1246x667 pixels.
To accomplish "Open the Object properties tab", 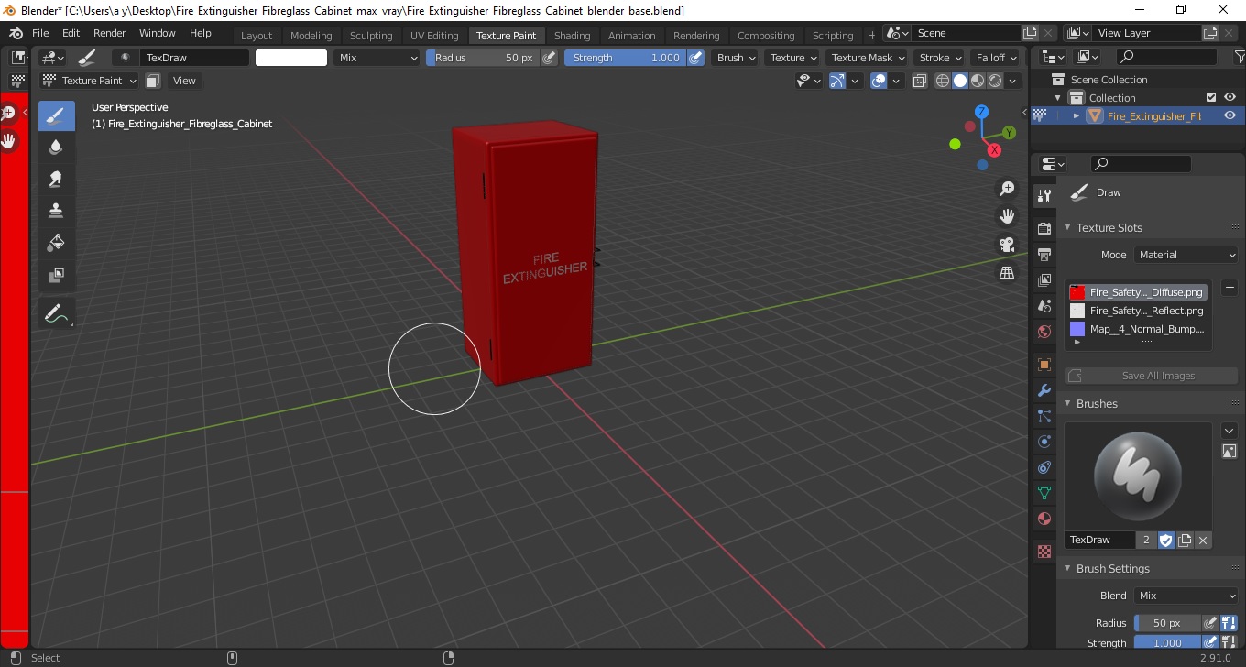I will click(x=1044, y=365).
